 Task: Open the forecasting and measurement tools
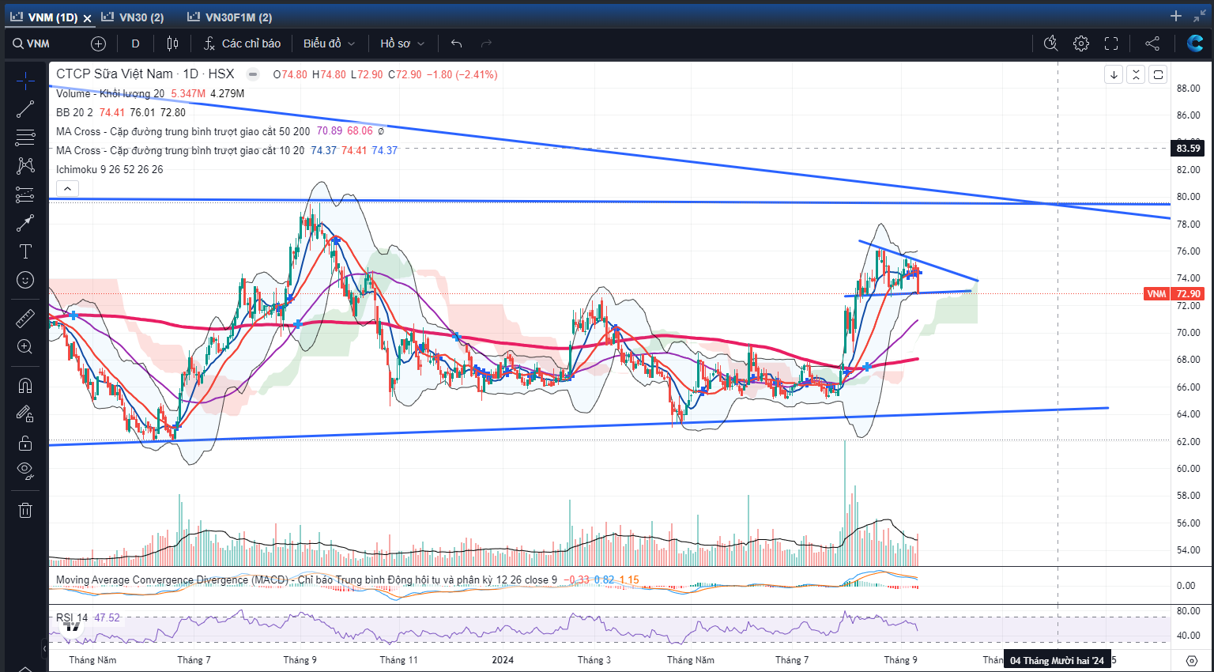point(25,194)
